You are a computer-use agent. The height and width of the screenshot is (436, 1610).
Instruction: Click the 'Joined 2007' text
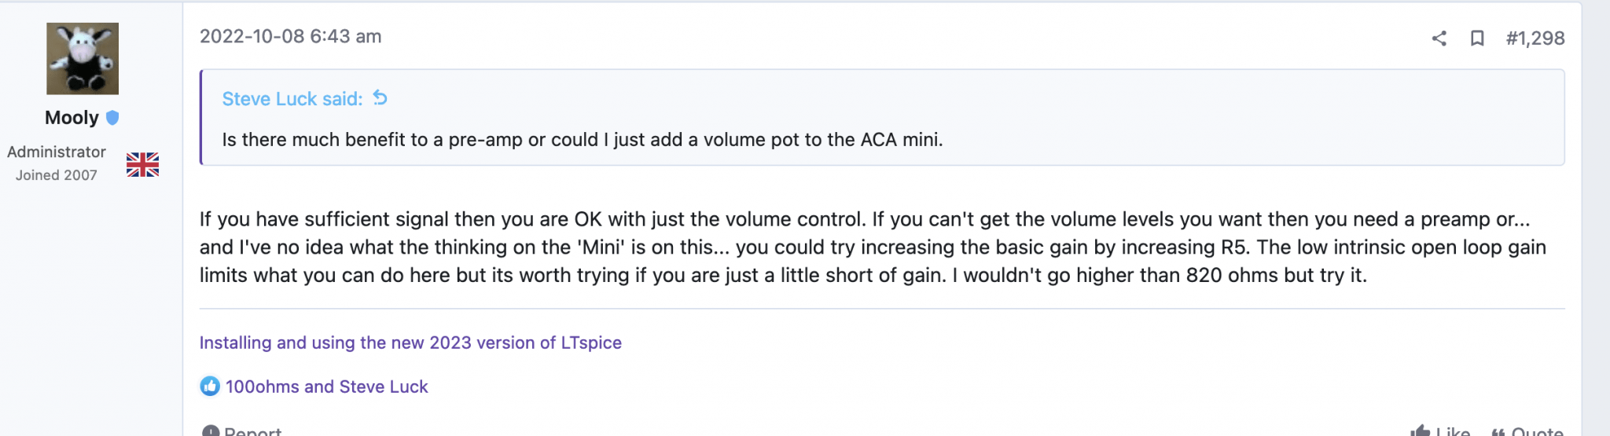[x=57, y=175]
